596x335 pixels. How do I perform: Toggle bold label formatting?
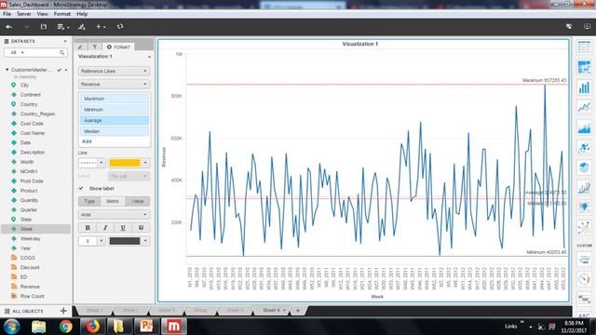point(88,227)
